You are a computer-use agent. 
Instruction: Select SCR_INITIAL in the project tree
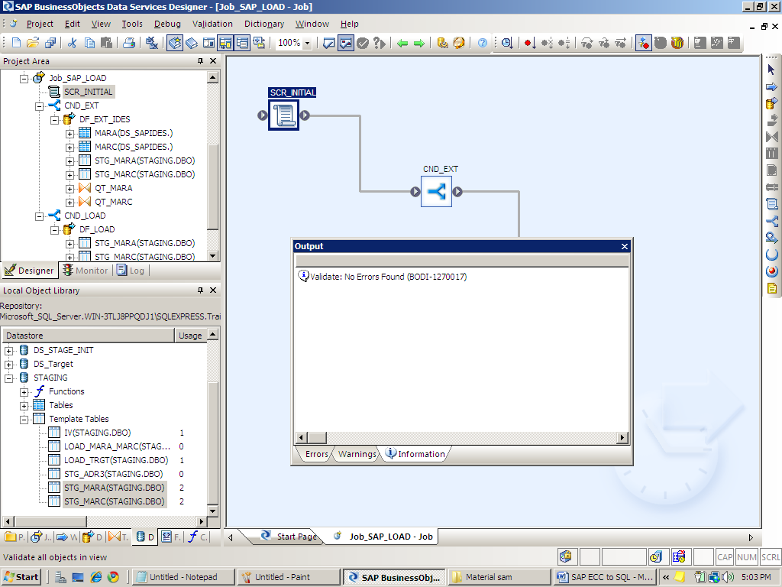(x=89, y=92)
